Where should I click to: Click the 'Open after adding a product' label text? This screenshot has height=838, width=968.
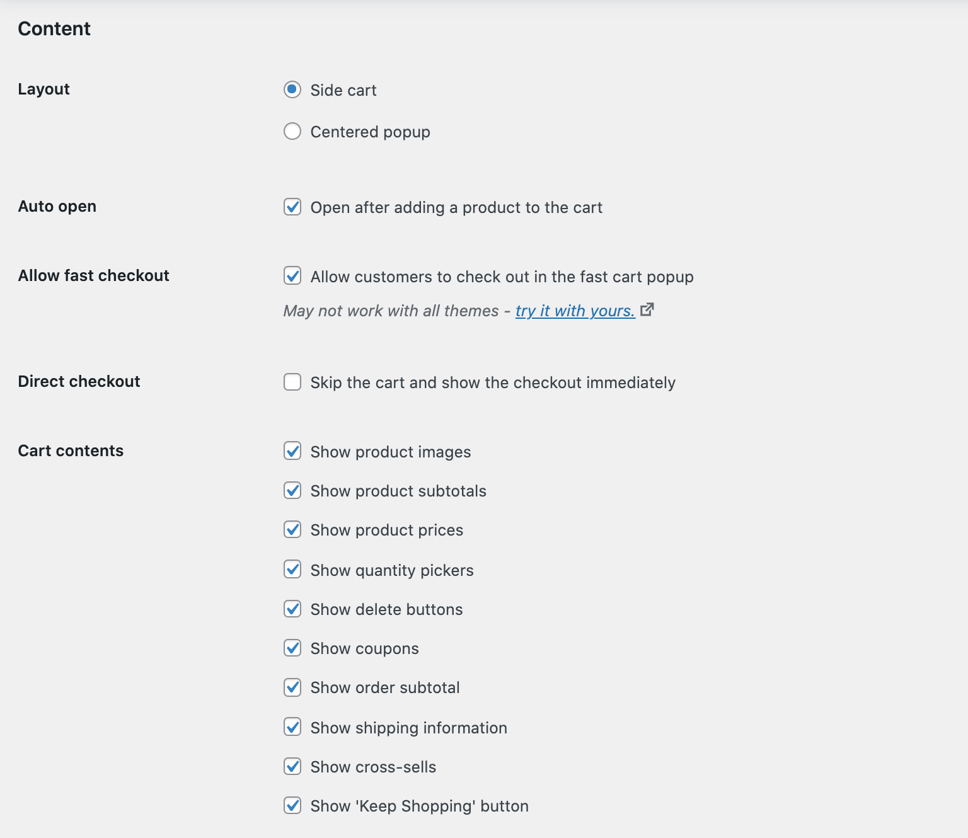(456, 207)
